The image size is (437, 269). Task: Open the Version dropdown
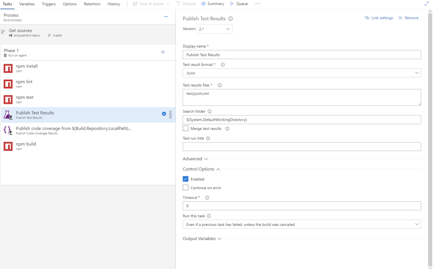coord(215,29)
